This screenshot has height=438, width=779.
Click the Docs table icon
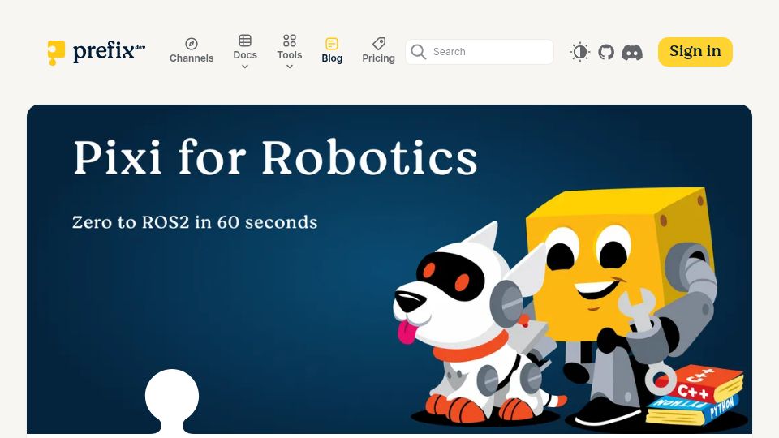(x=245, y=41)
